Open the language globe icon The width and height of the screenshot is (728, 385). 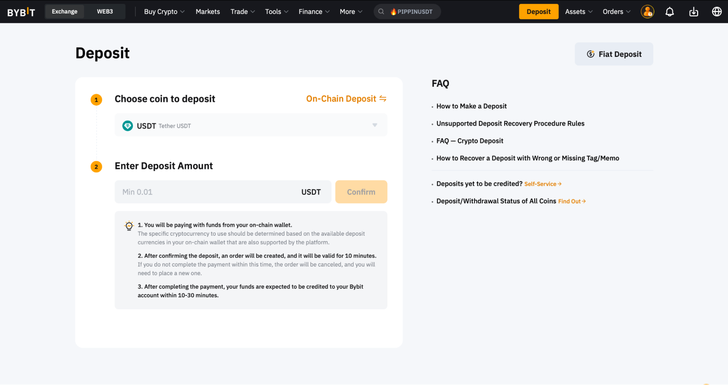tap(716, 12)
